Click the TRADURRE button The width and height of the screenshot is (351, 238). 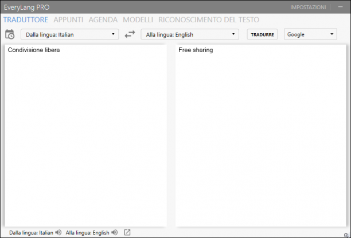[262, 34]
